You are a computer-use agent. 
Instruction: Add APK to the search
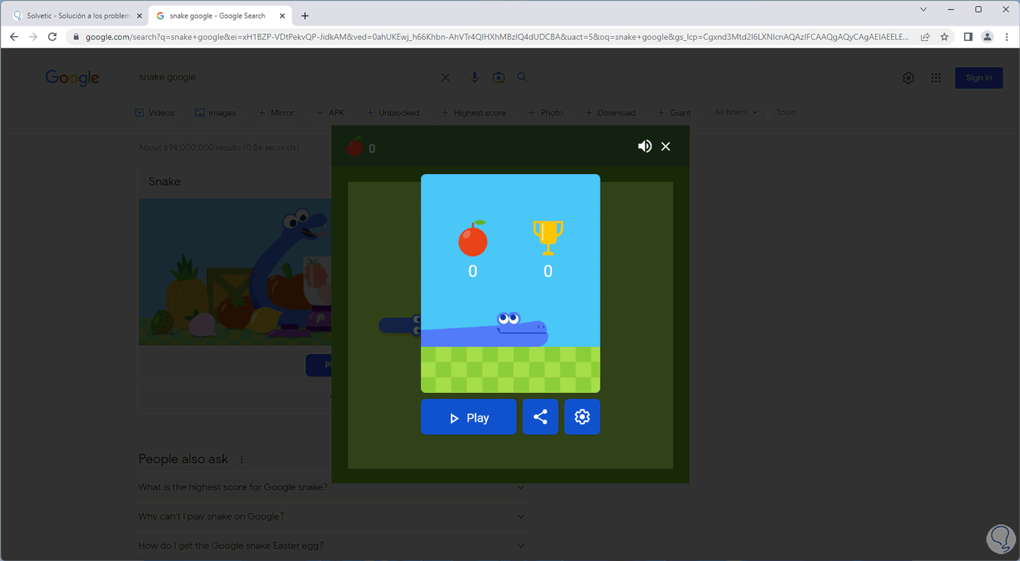click(x=330, y=113)
